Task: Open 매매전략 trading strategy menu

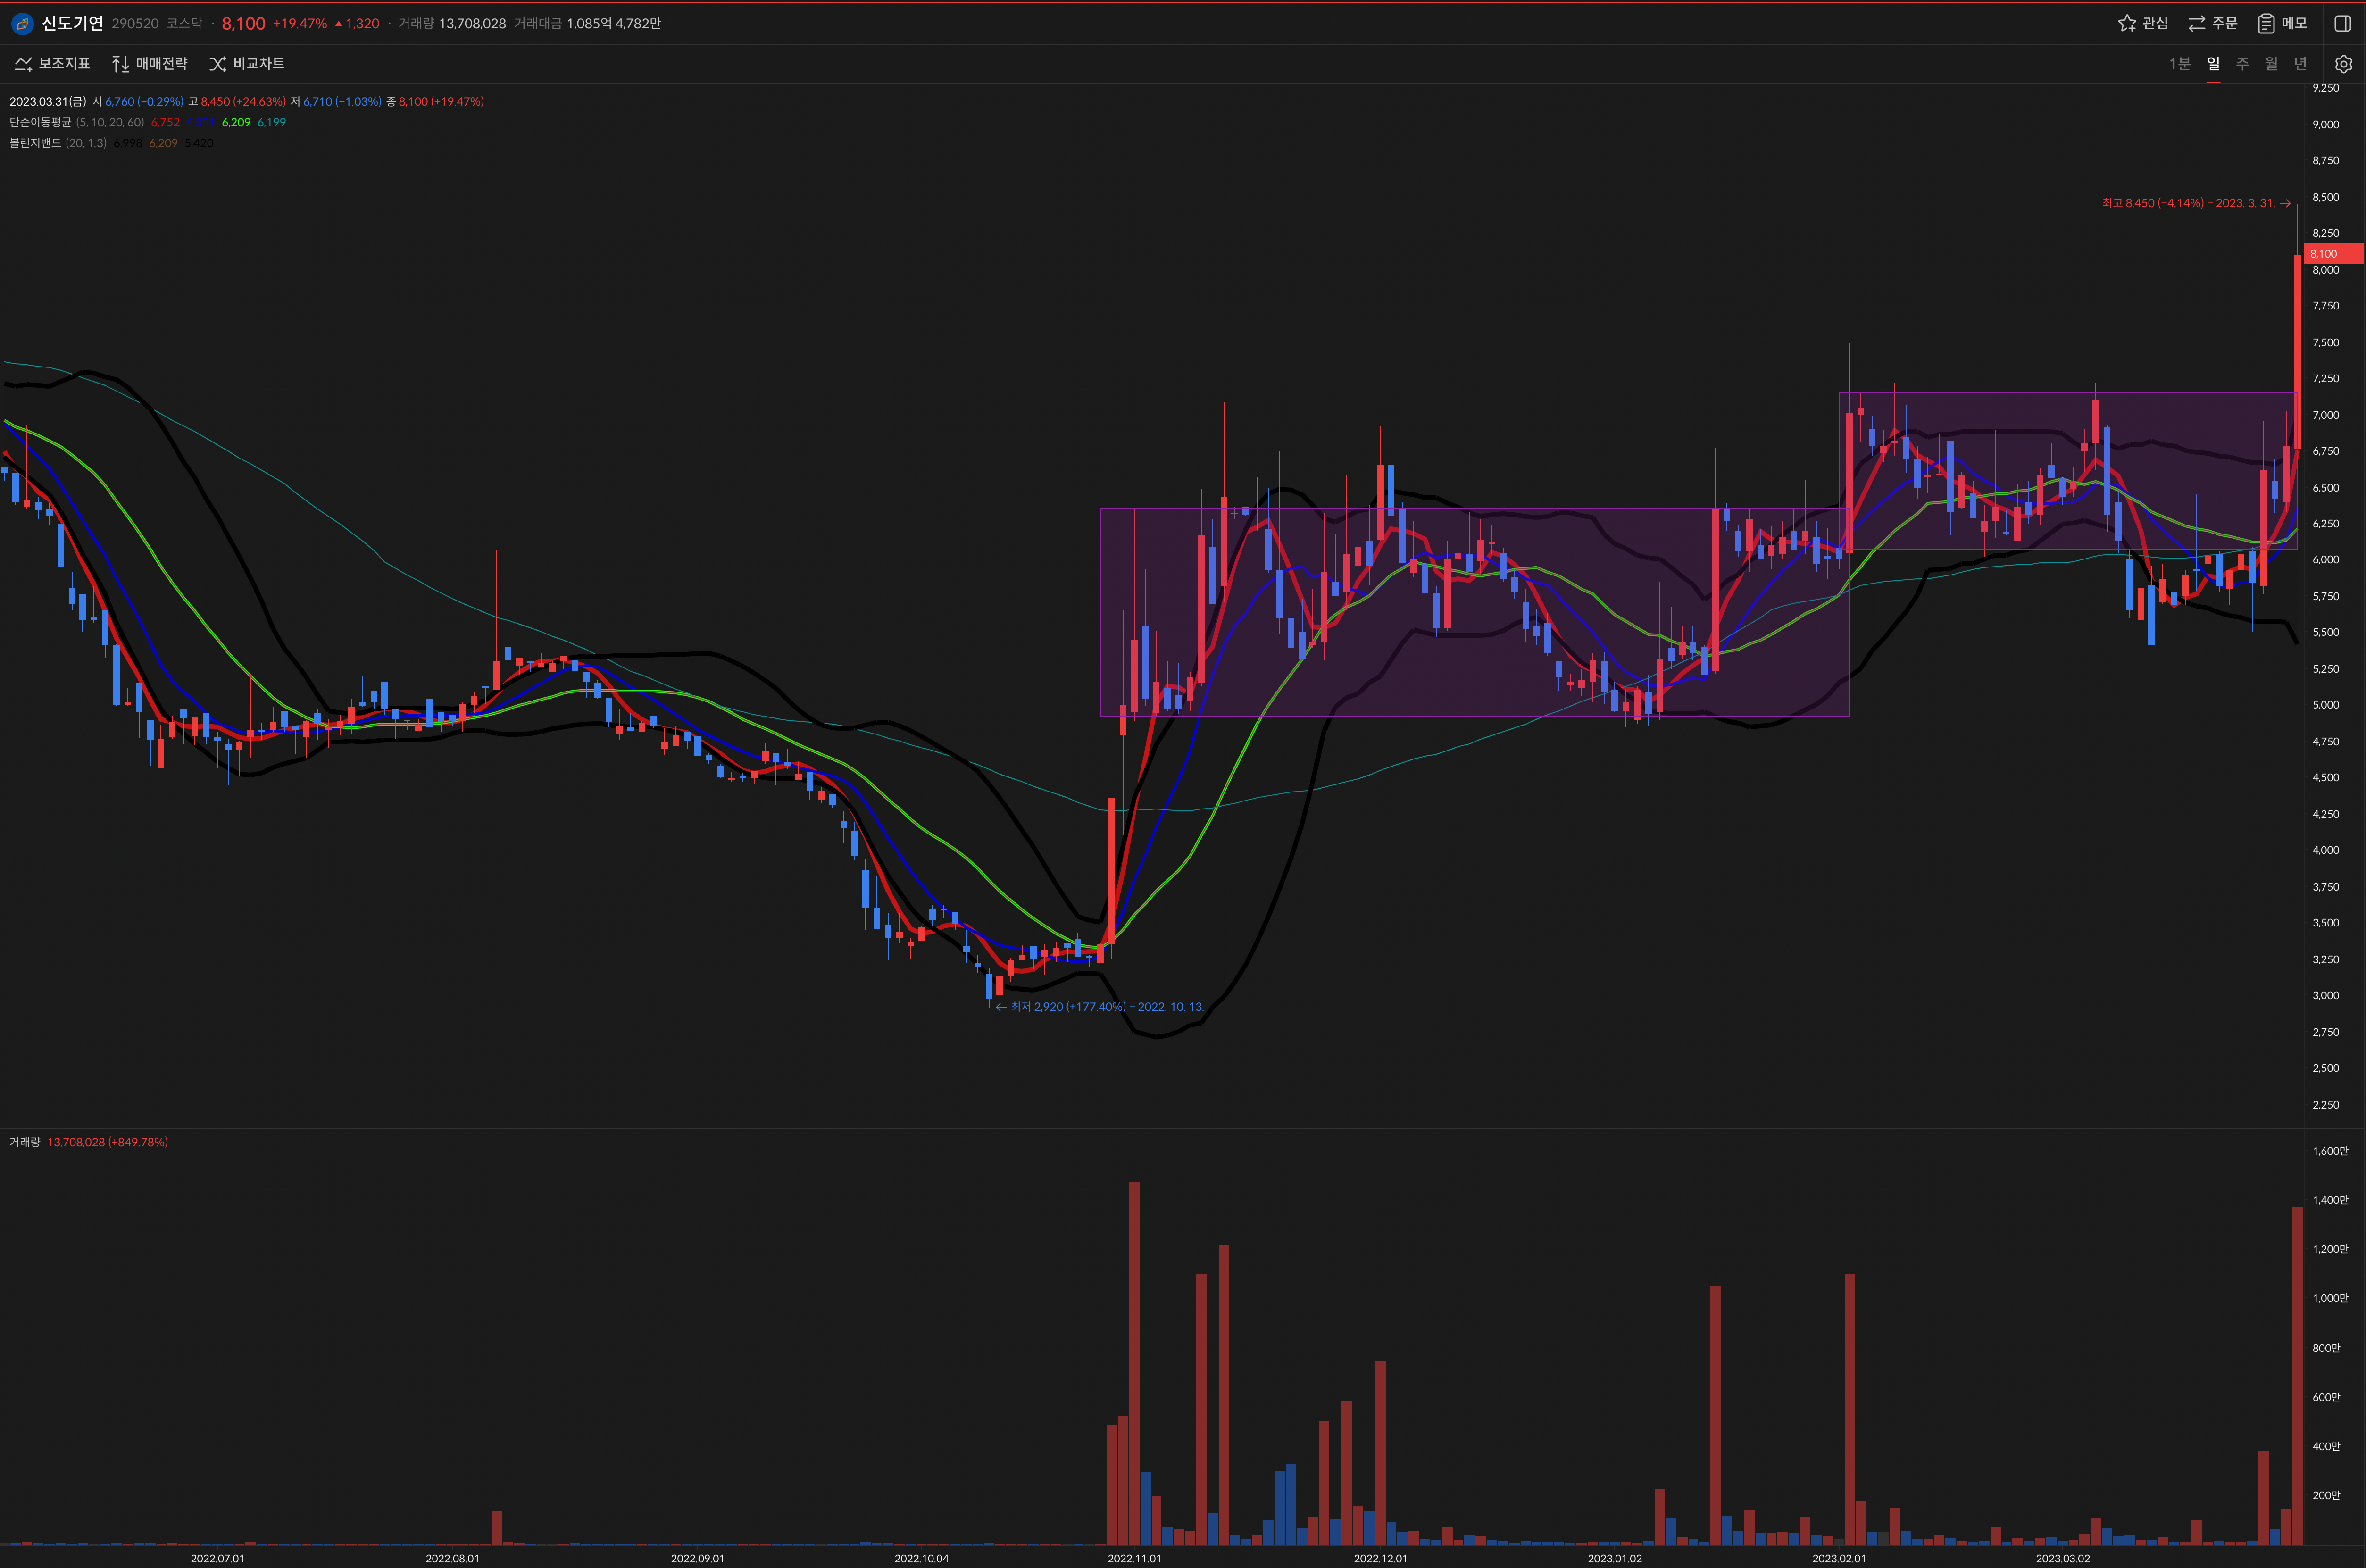Action: 149,64
